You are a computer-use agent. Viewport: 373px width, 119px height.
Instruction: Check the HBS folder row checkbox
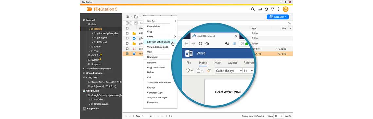pos(127,34)
